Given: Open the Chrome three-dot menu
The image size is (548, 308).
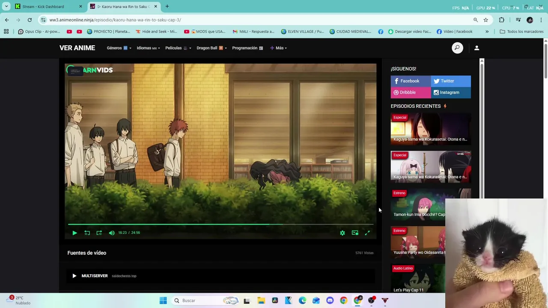Looking at the screenshot, I should (x=541, y=20).
